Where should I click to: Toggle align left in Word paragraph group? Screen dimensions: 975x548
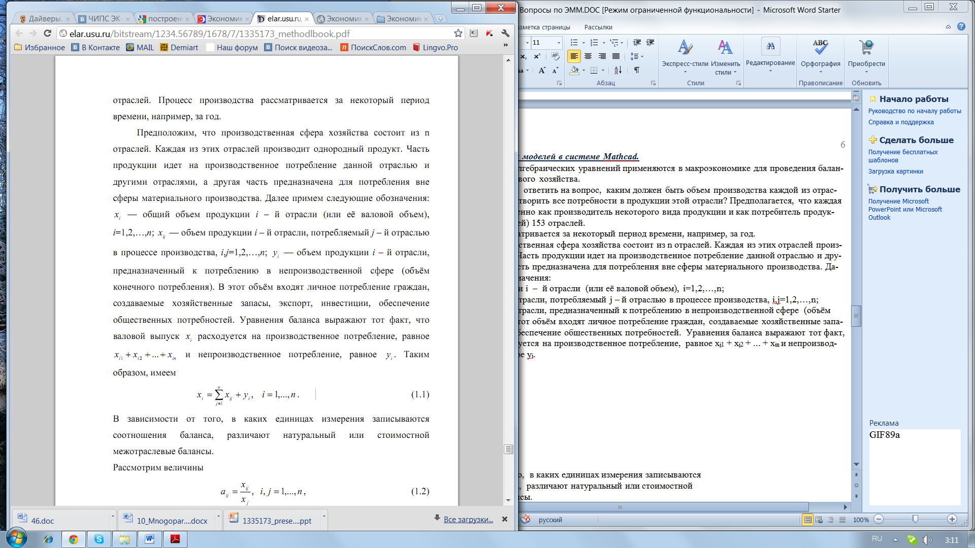point(574,56)
